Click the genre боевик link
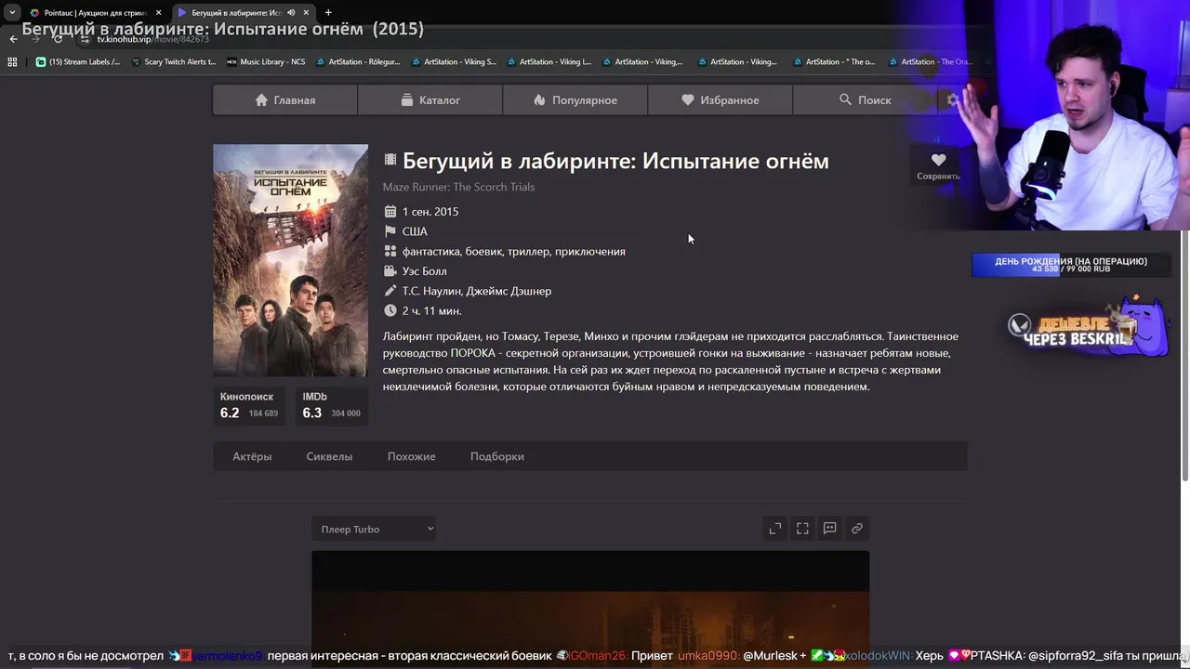This screenshot has width=1190, height=669. 483,252
